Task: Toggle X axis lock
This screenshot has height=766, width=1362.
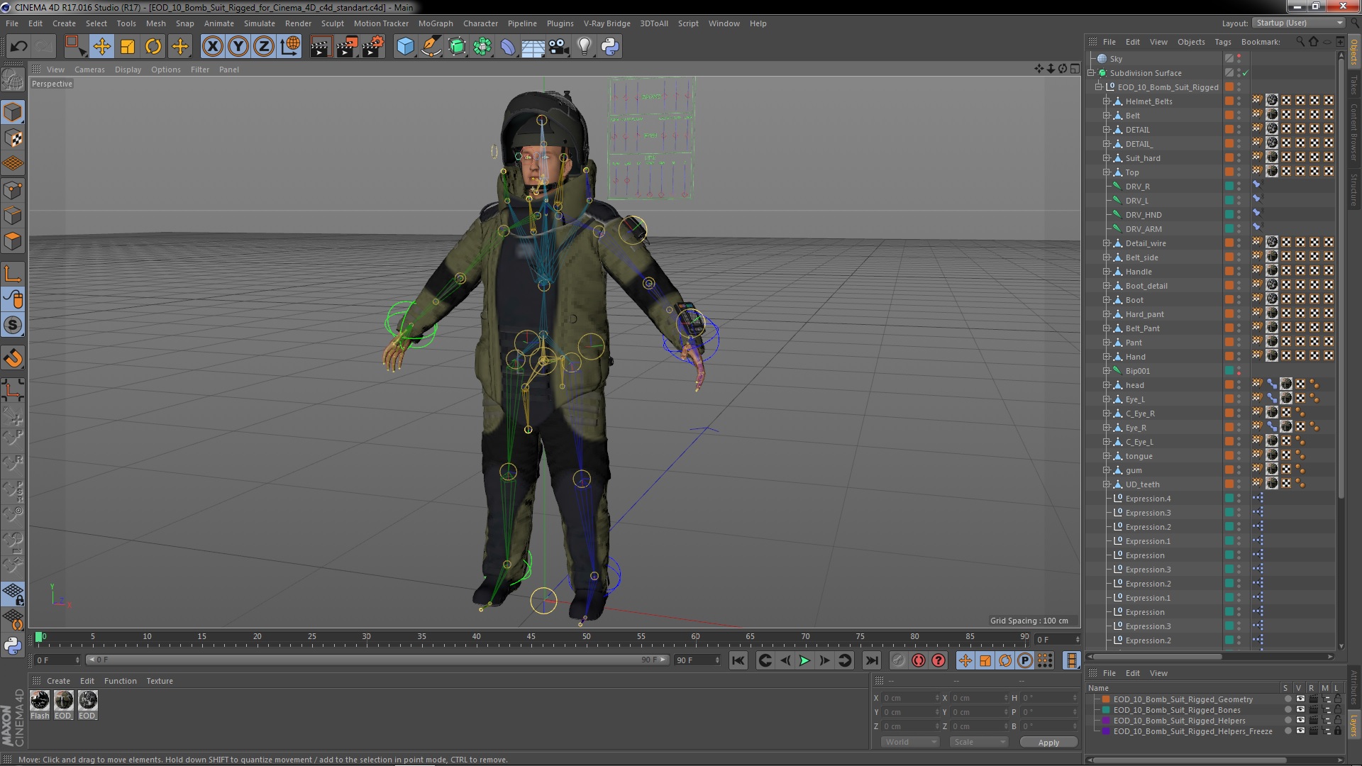Action: pos(212,47)
